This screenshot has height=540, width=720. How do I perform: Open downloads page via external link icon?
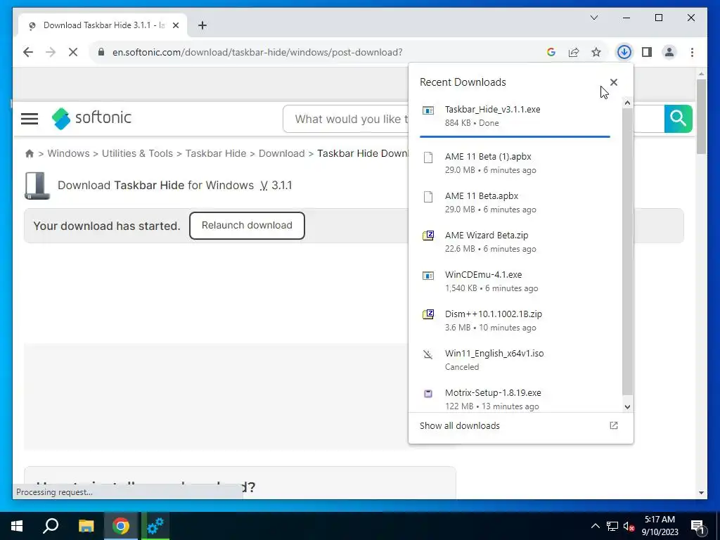pos(613,425)
